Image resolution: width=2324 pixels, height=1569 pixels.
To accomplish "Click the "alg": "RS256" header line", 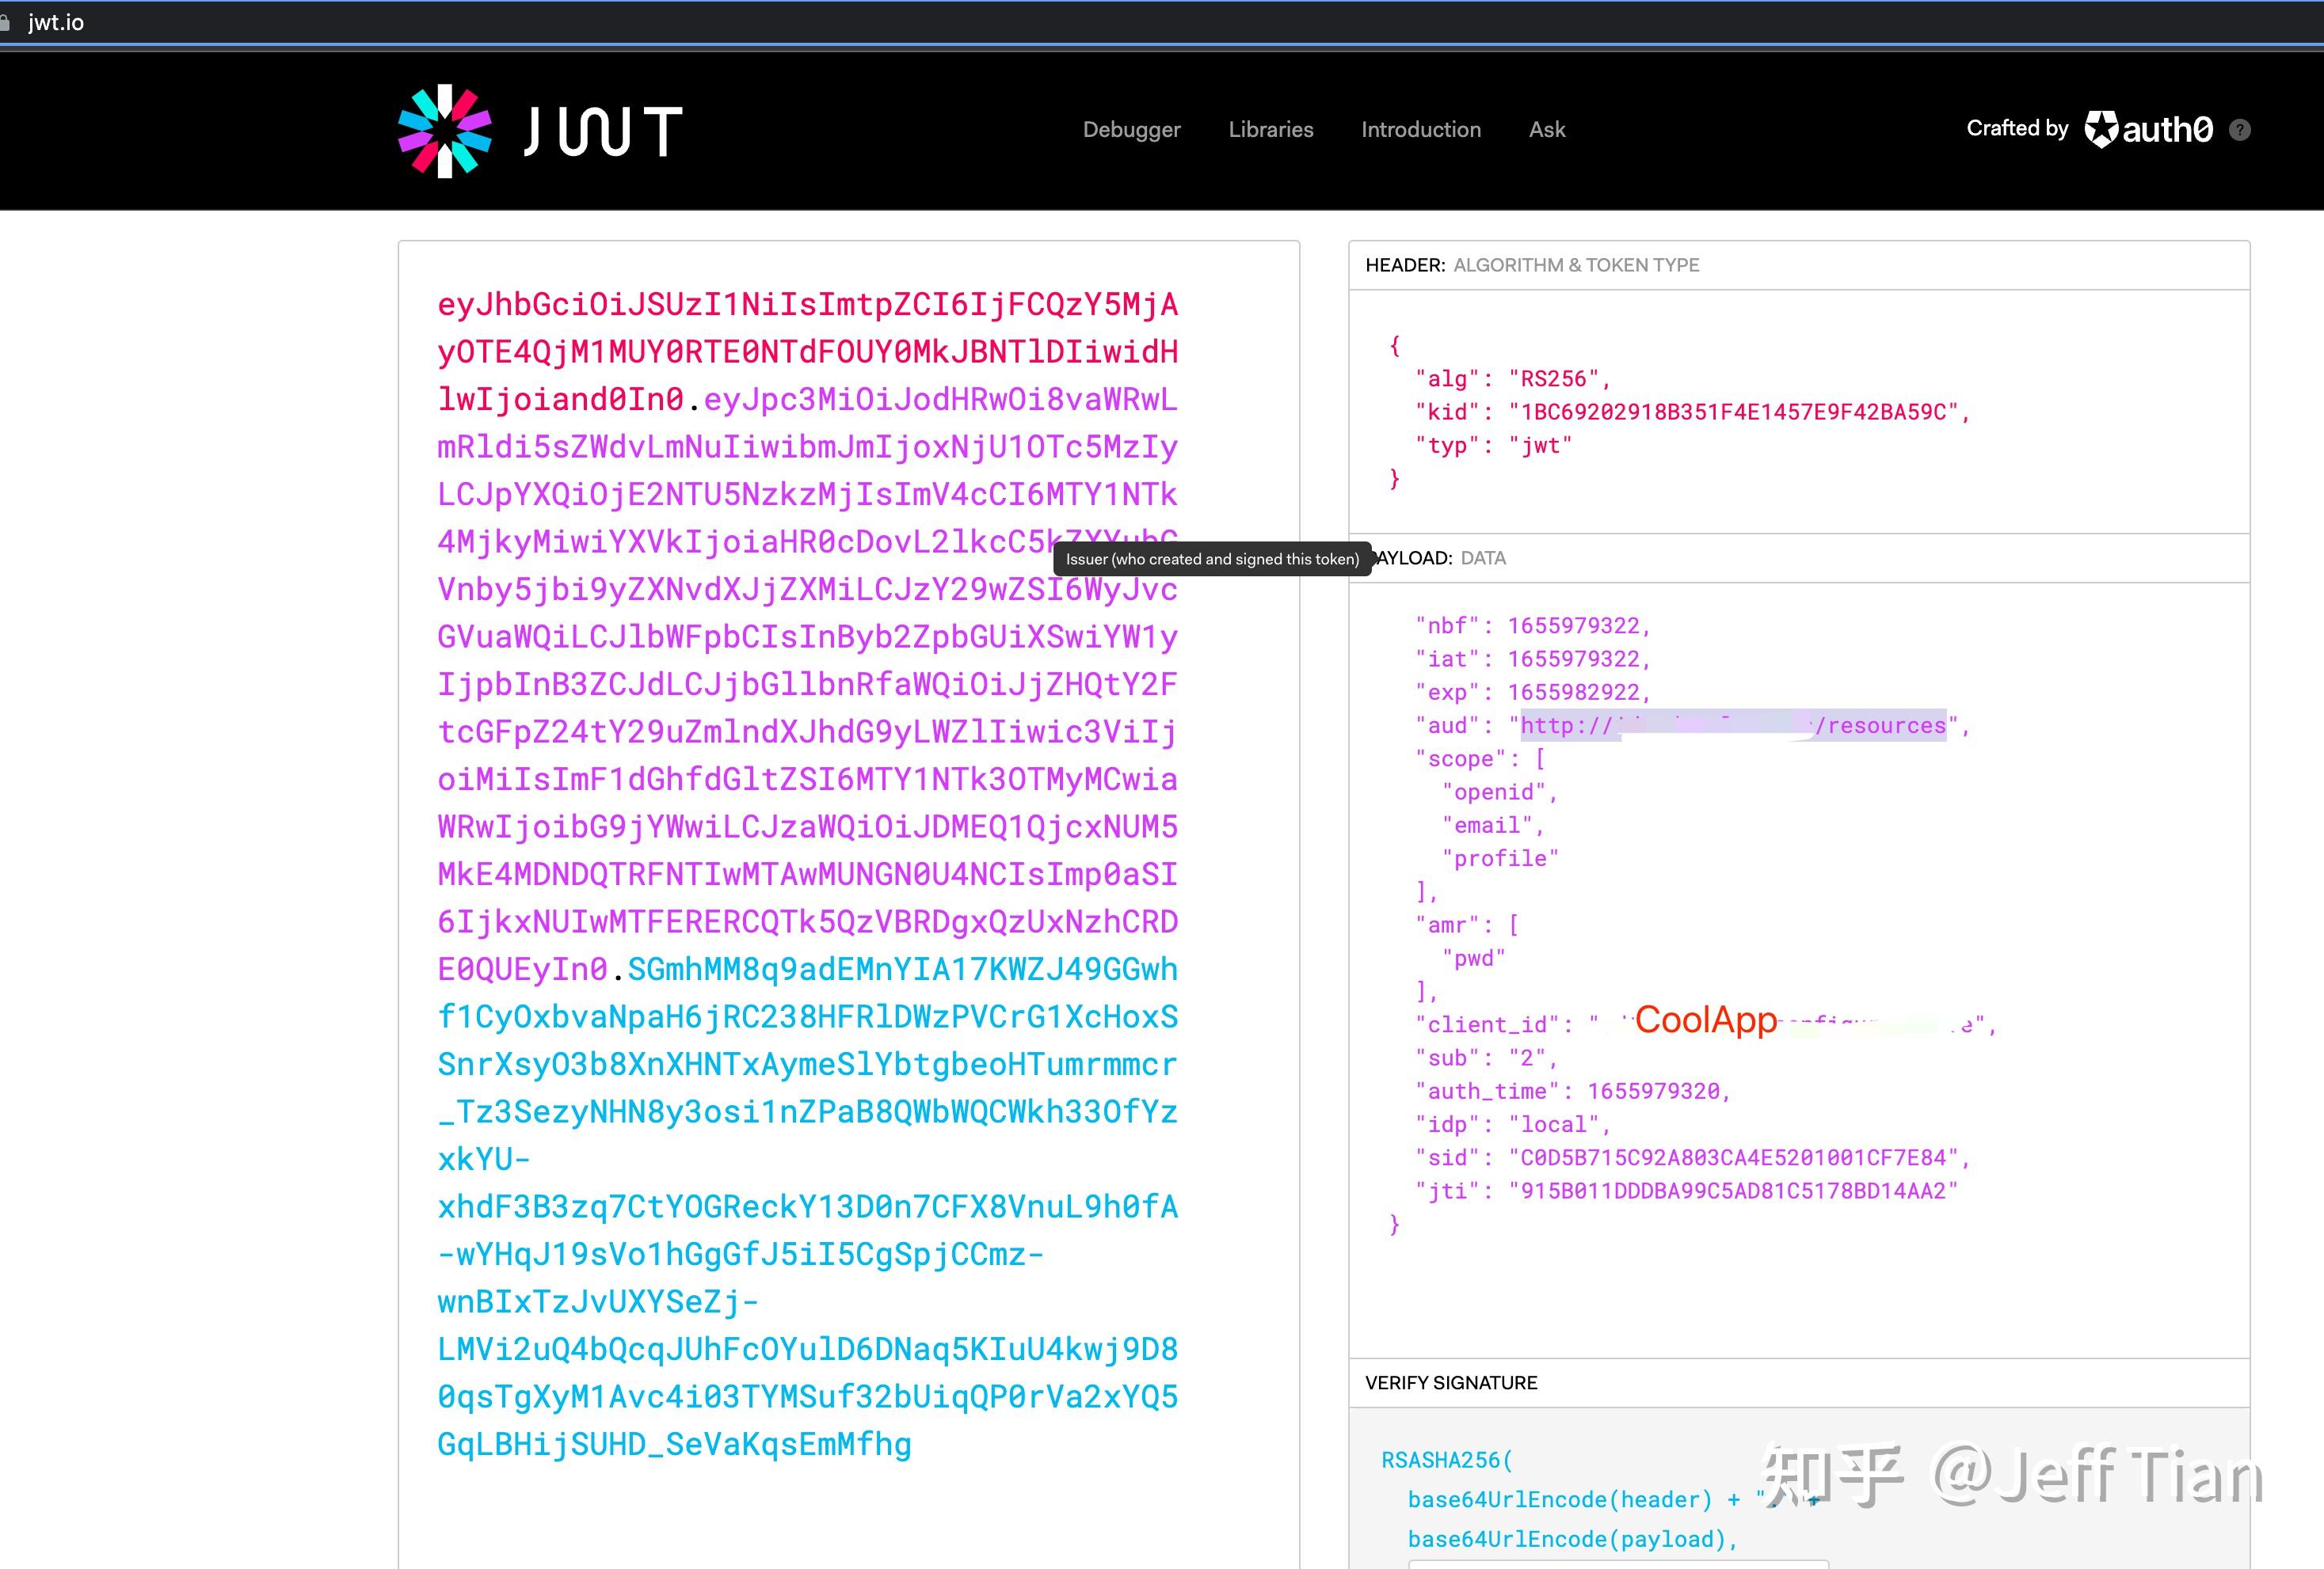I will [x=1513, y=378].
